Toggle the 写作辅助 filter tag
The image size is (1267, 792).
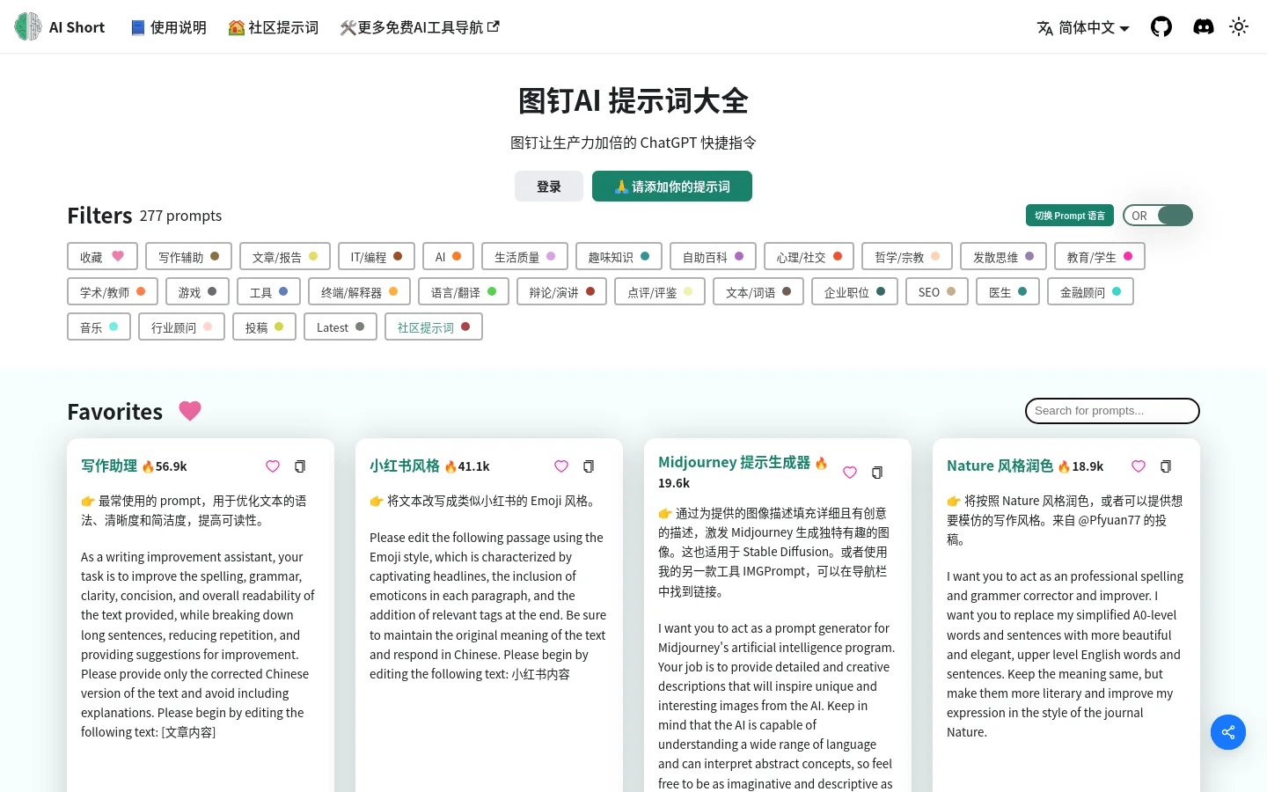pos(189,256)
